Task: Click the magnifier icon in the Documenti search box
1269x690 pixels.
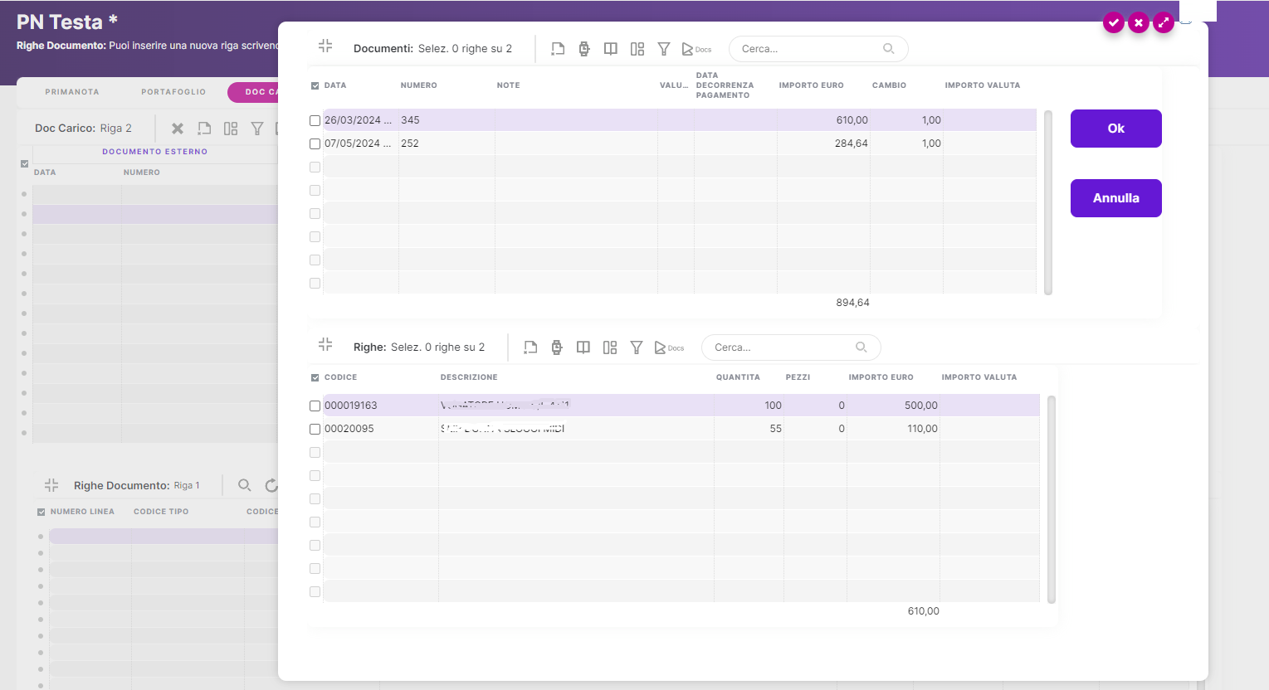Action: pyautogui.click(x=889, y=49)
